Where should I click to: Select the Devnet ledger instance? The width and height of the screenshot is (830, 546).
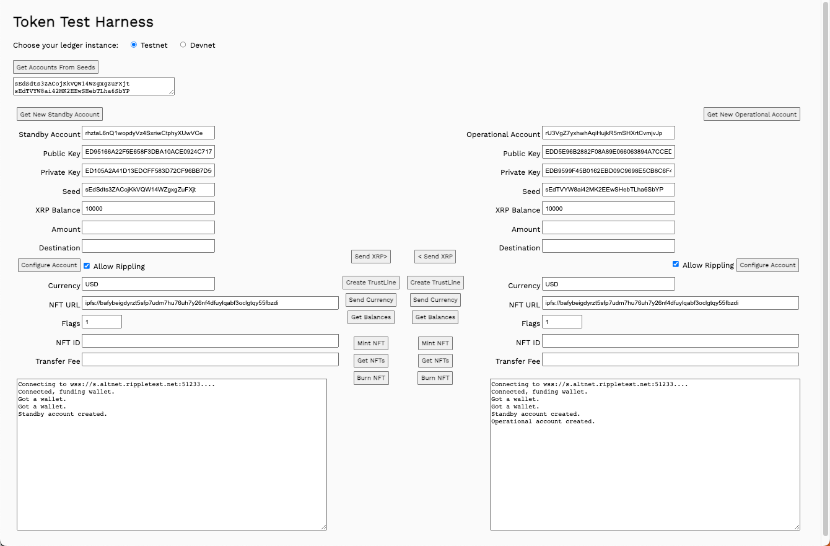point(183,44)
